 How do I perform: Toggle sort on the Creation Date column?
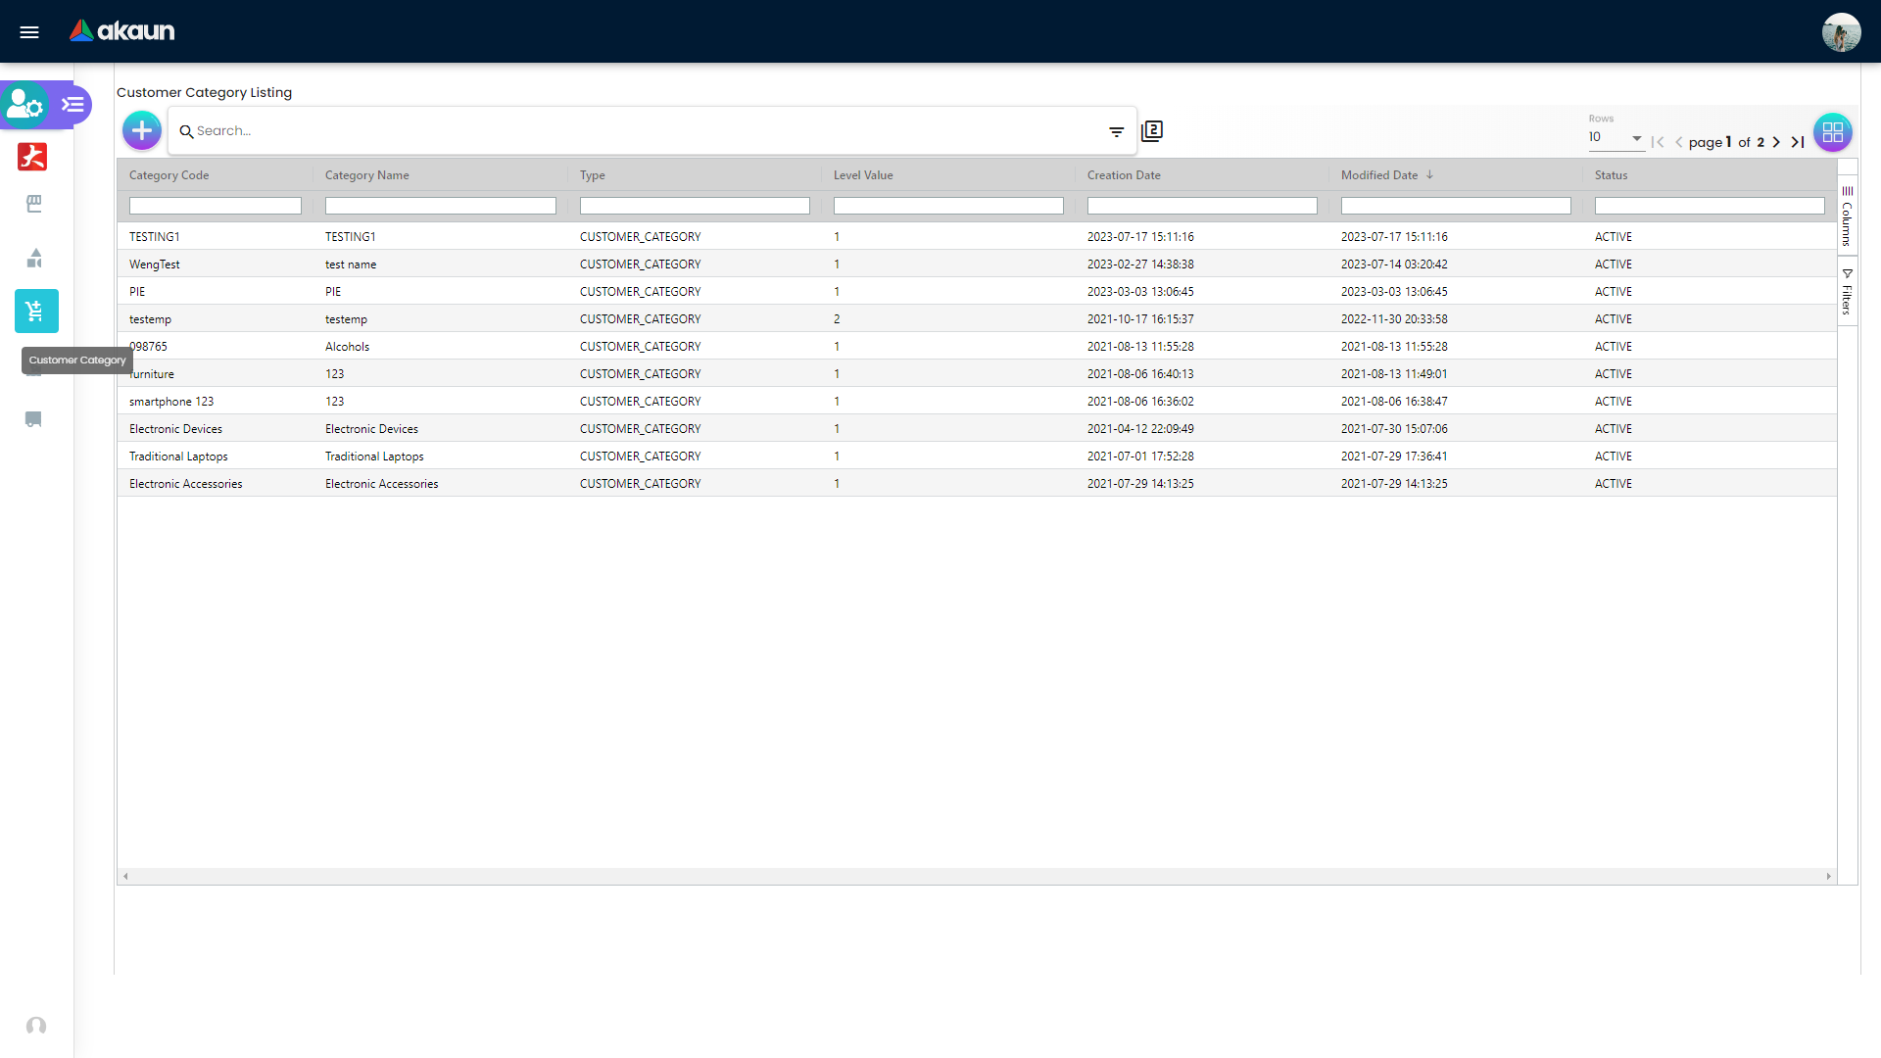click(x=1124, y=174)
